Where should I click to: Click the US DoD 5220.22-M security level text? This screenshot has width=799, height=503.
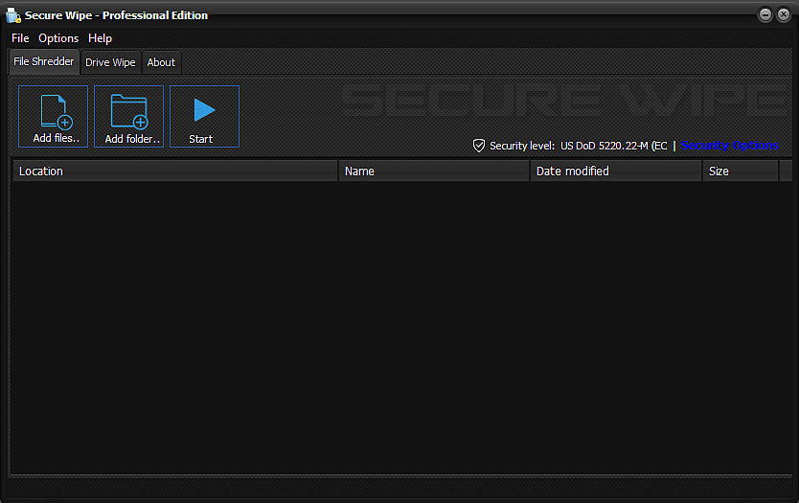point(613,146)
